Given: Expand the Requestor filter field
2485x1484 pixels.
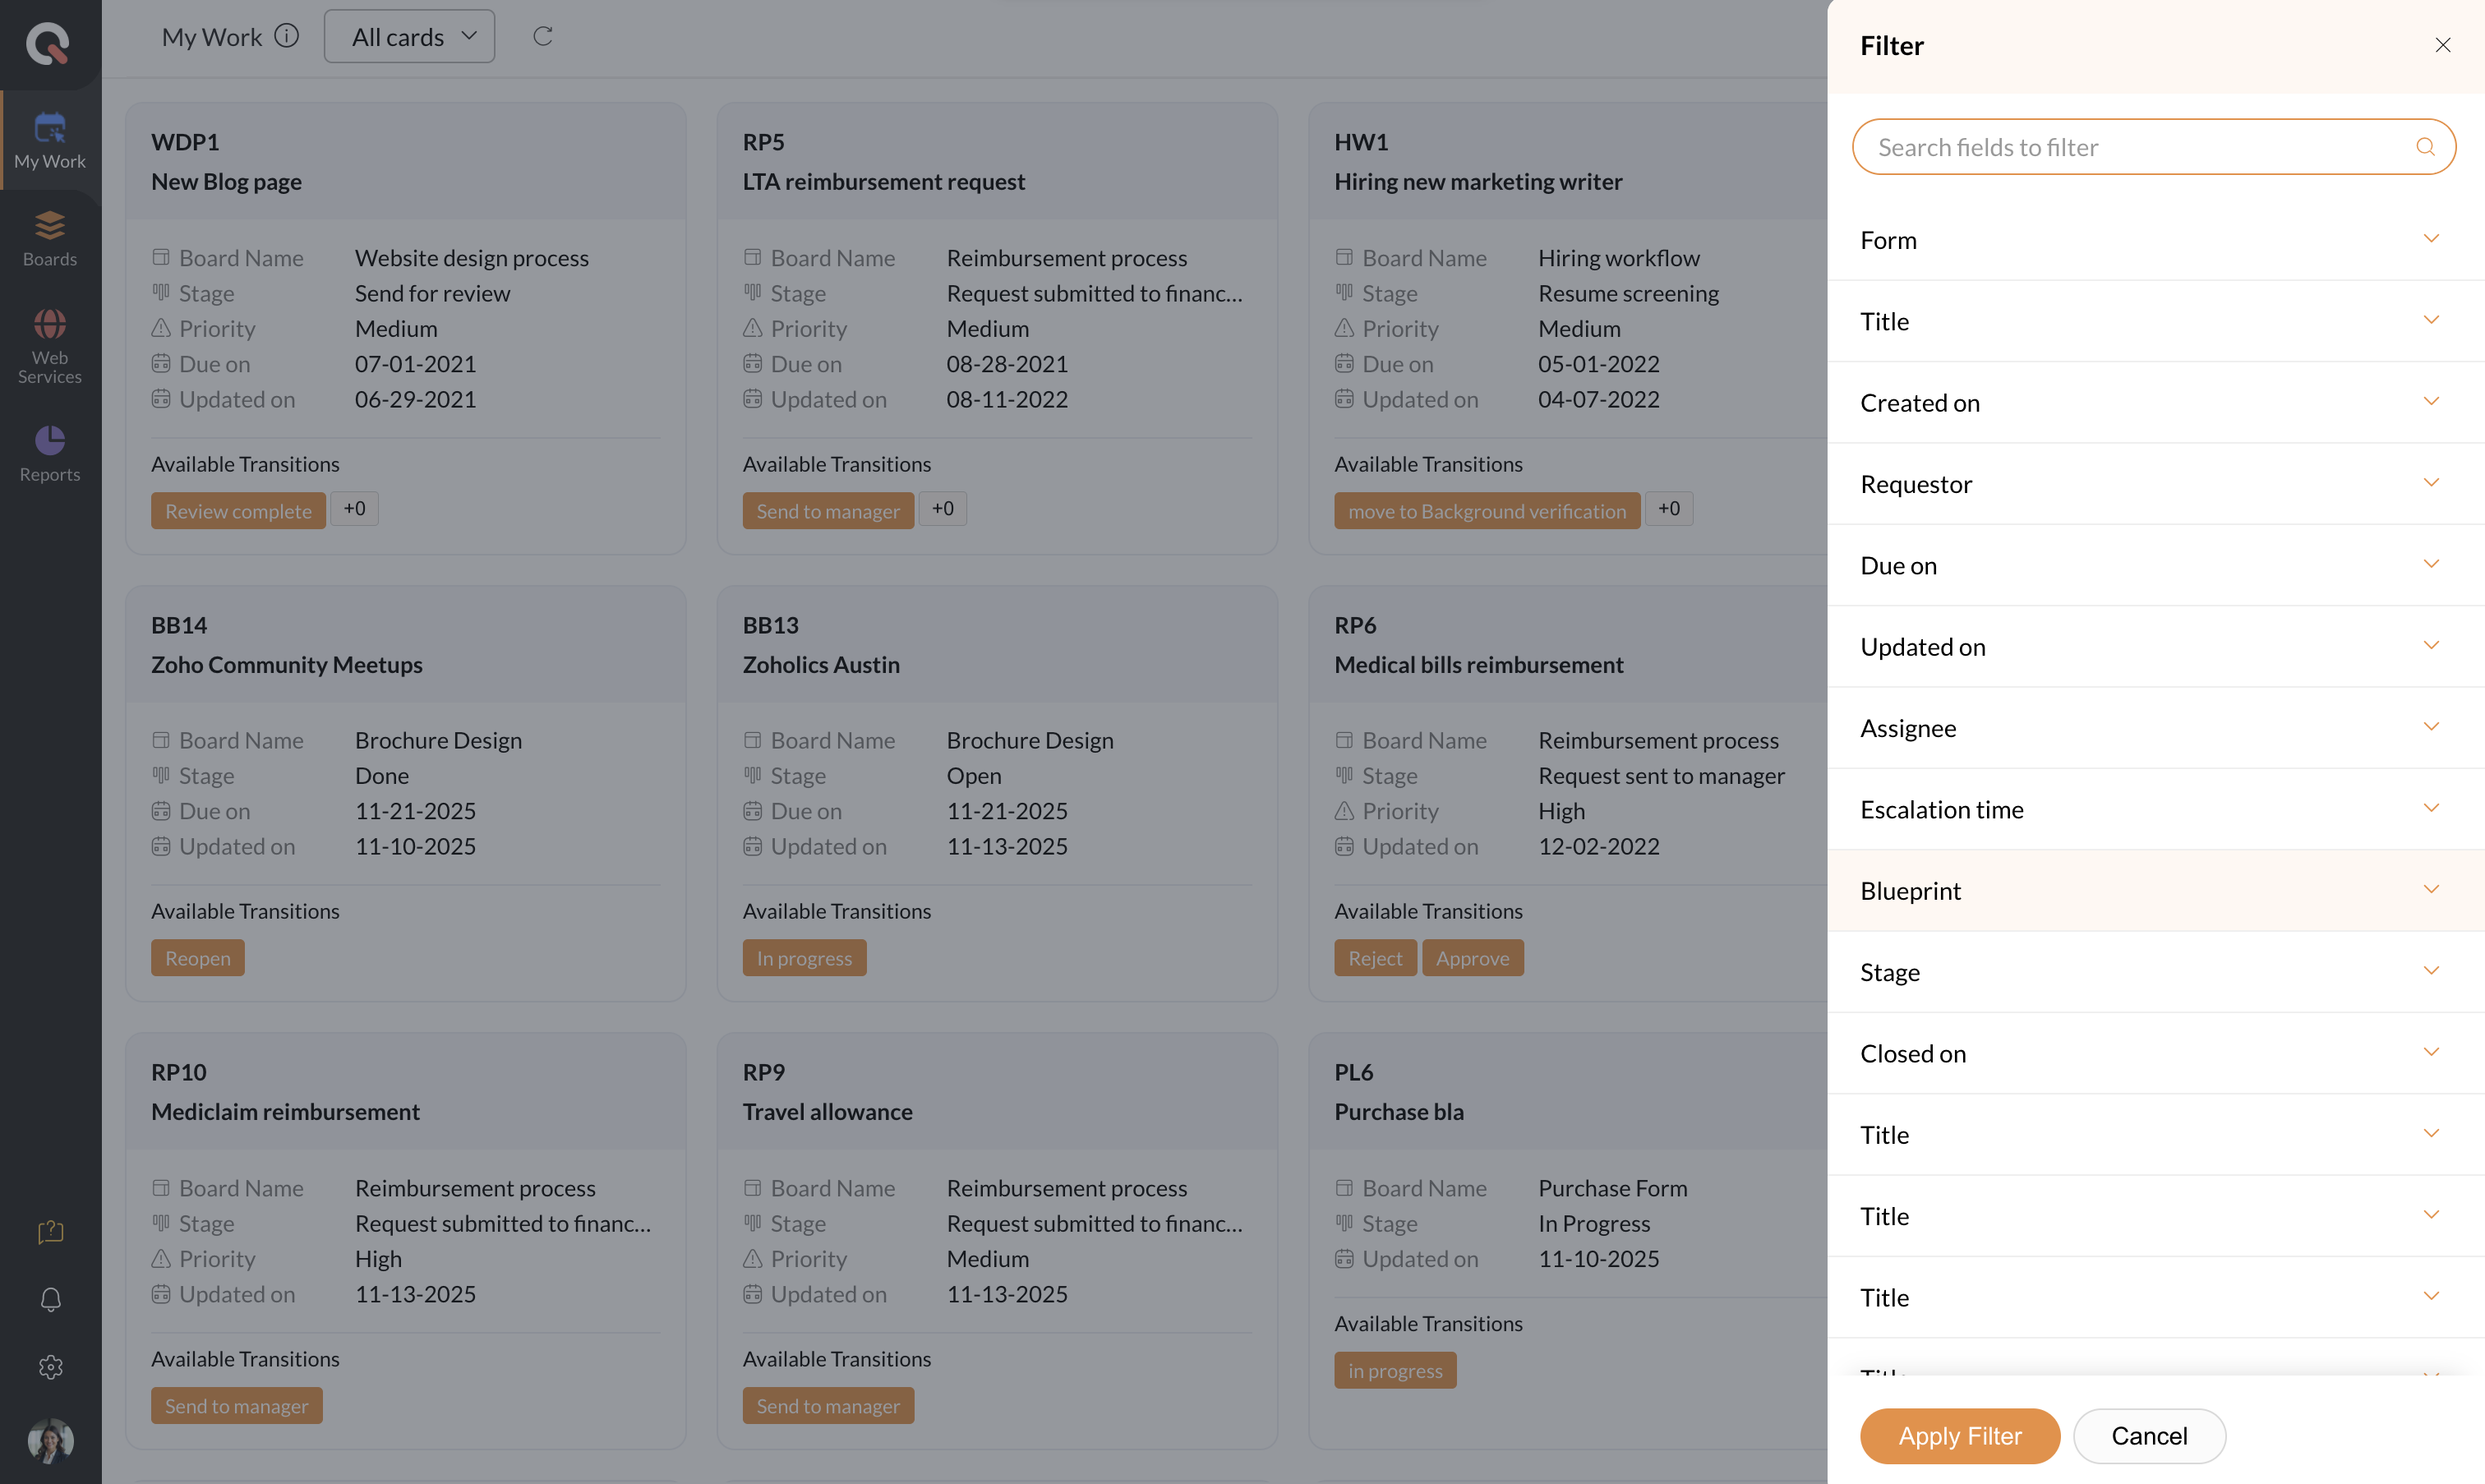Looking at the screenshot, I should point(2155,484).
